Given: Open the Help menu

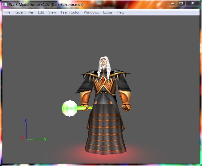Looking at the screenshot, I should coord(120,12).
